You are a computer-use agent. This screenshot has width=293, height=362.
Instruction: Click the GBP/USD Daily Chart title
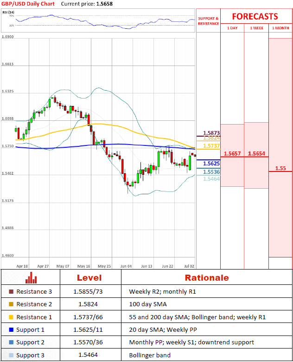click(x=28, y=4)
